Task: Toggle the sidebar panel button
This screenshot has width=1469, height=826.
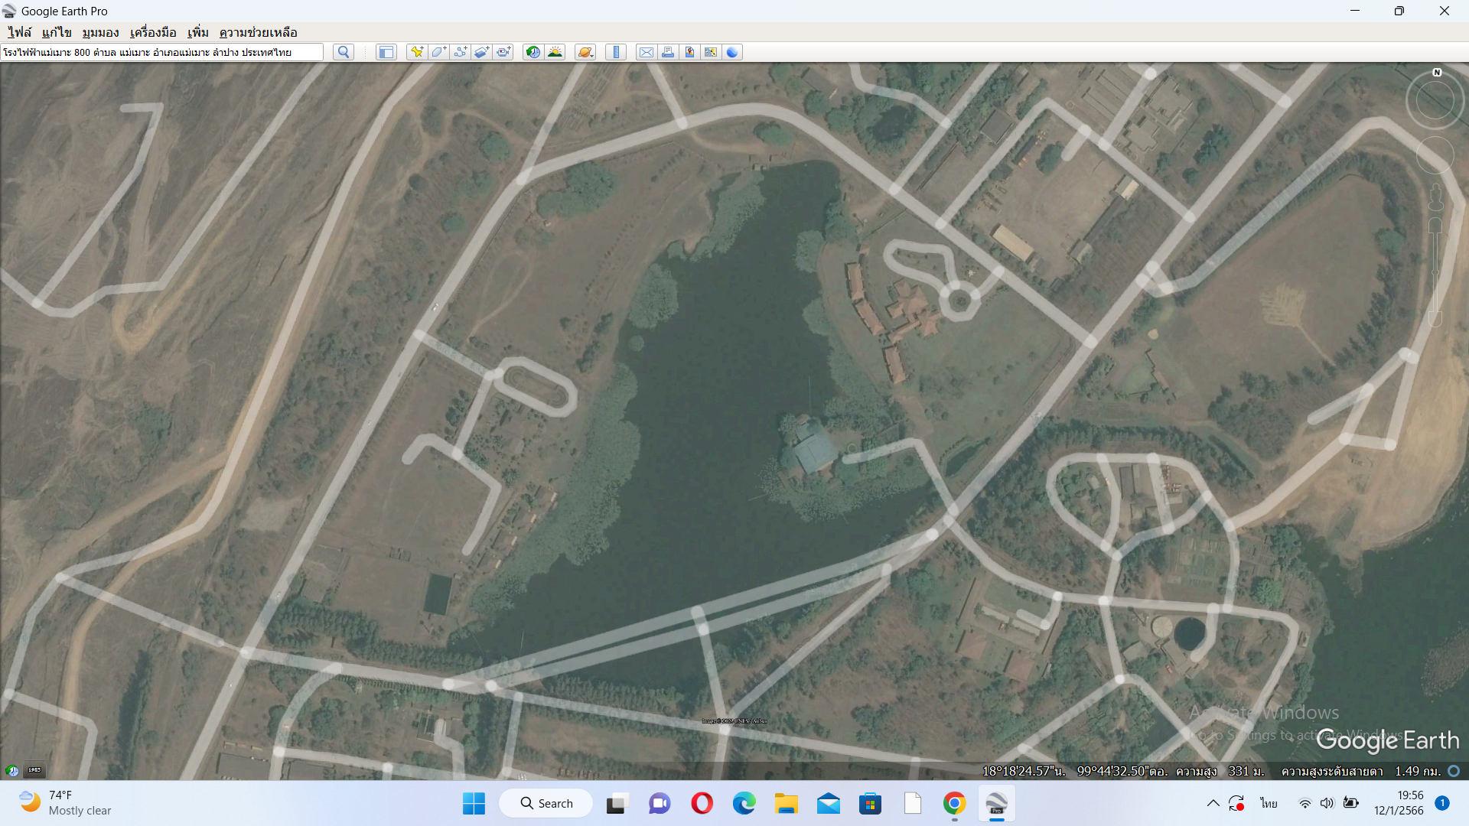Action: 386,52
